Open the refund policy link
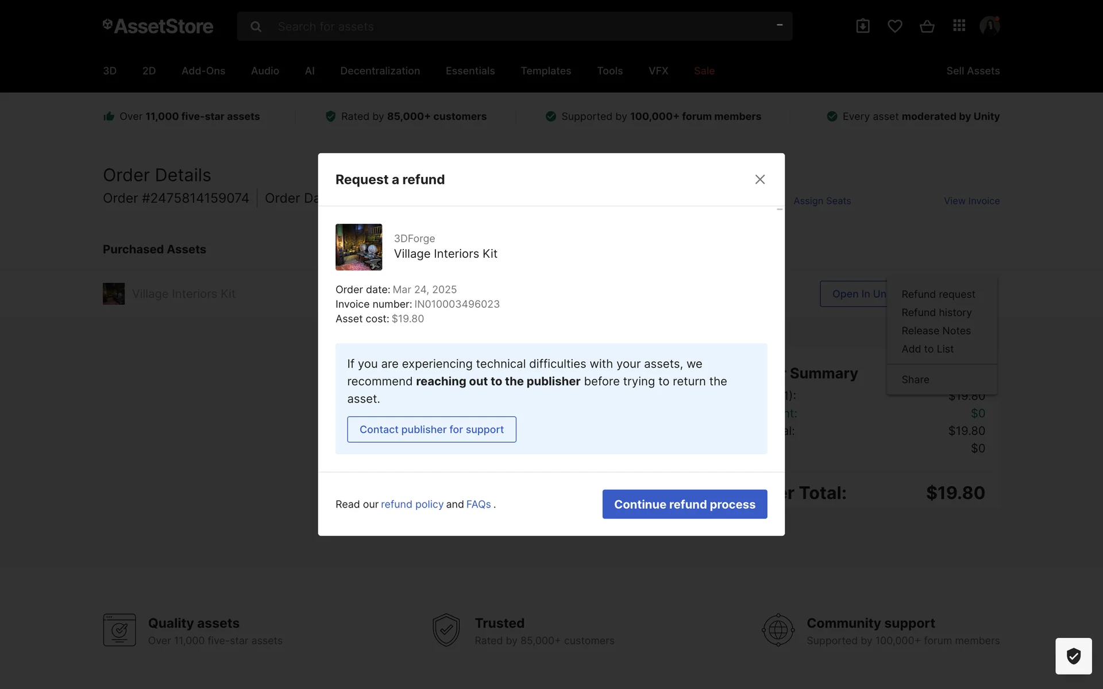 tap(412, 504)
